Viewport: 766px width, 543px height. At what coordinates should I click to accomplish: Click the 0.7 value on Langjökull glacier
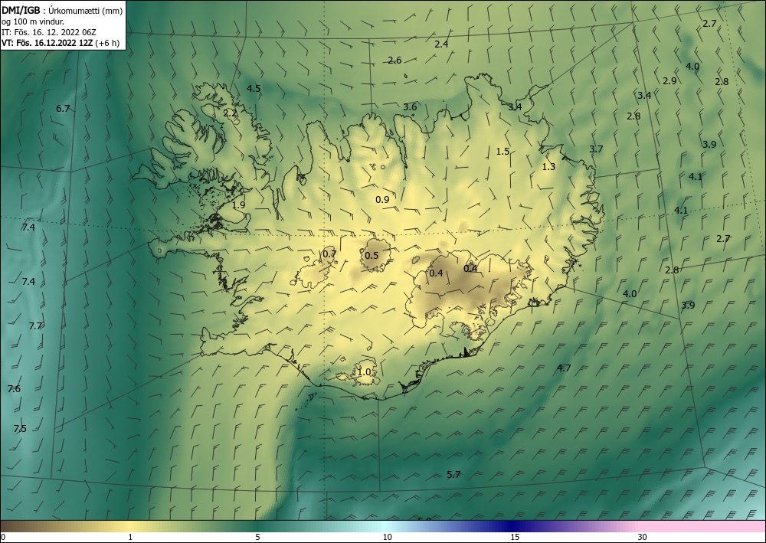click(x=329, y=254)
